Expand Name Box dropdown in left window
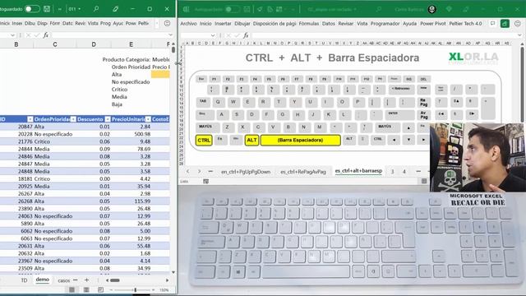Viewport: 526px width, 296px height. (x=12, y=35)
